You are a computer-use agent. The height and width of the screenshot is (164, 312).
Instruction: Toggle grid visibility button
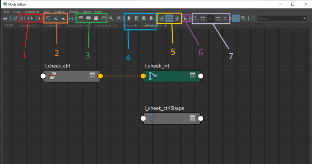236,18
